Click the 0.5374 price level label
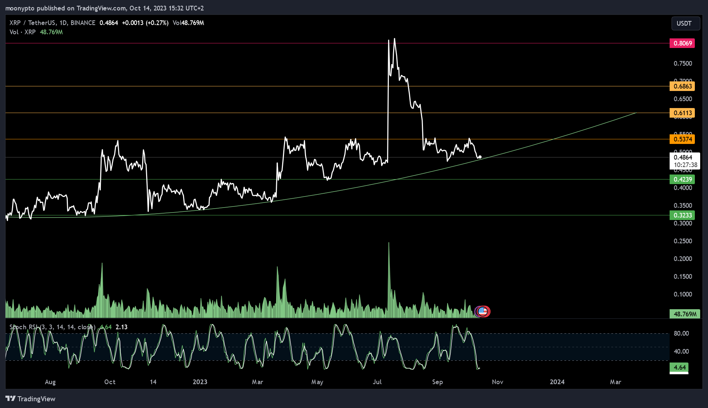Viewport: 708px width, 408px height. pos(682,139)
